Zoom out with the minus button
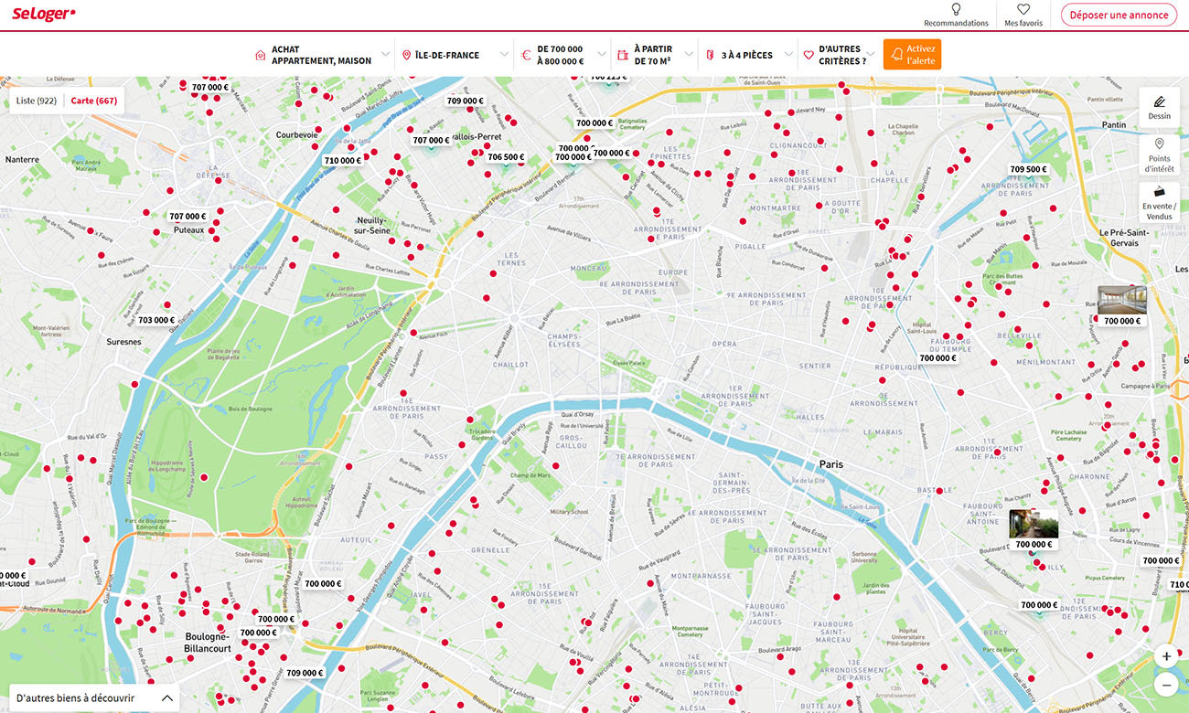The image size is (1189, 713). pos(1166,684)
